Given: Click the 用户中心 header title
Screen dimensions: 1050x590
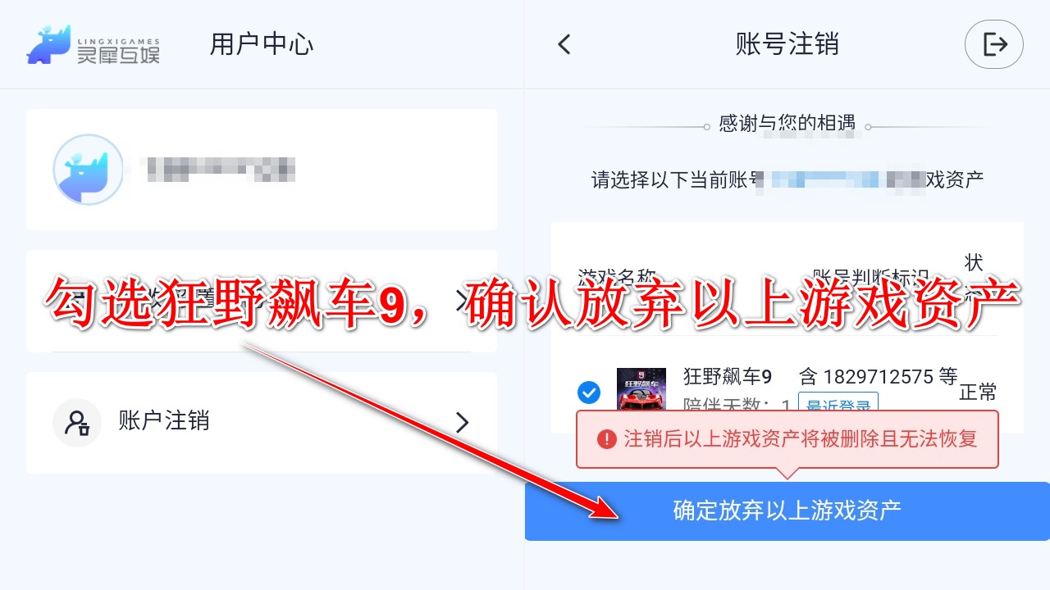Looking at the screenshot, I should pos(262,44).
